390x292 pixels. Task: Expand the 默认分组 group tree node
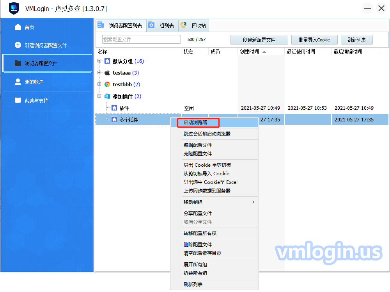click(x=99, y=61)
